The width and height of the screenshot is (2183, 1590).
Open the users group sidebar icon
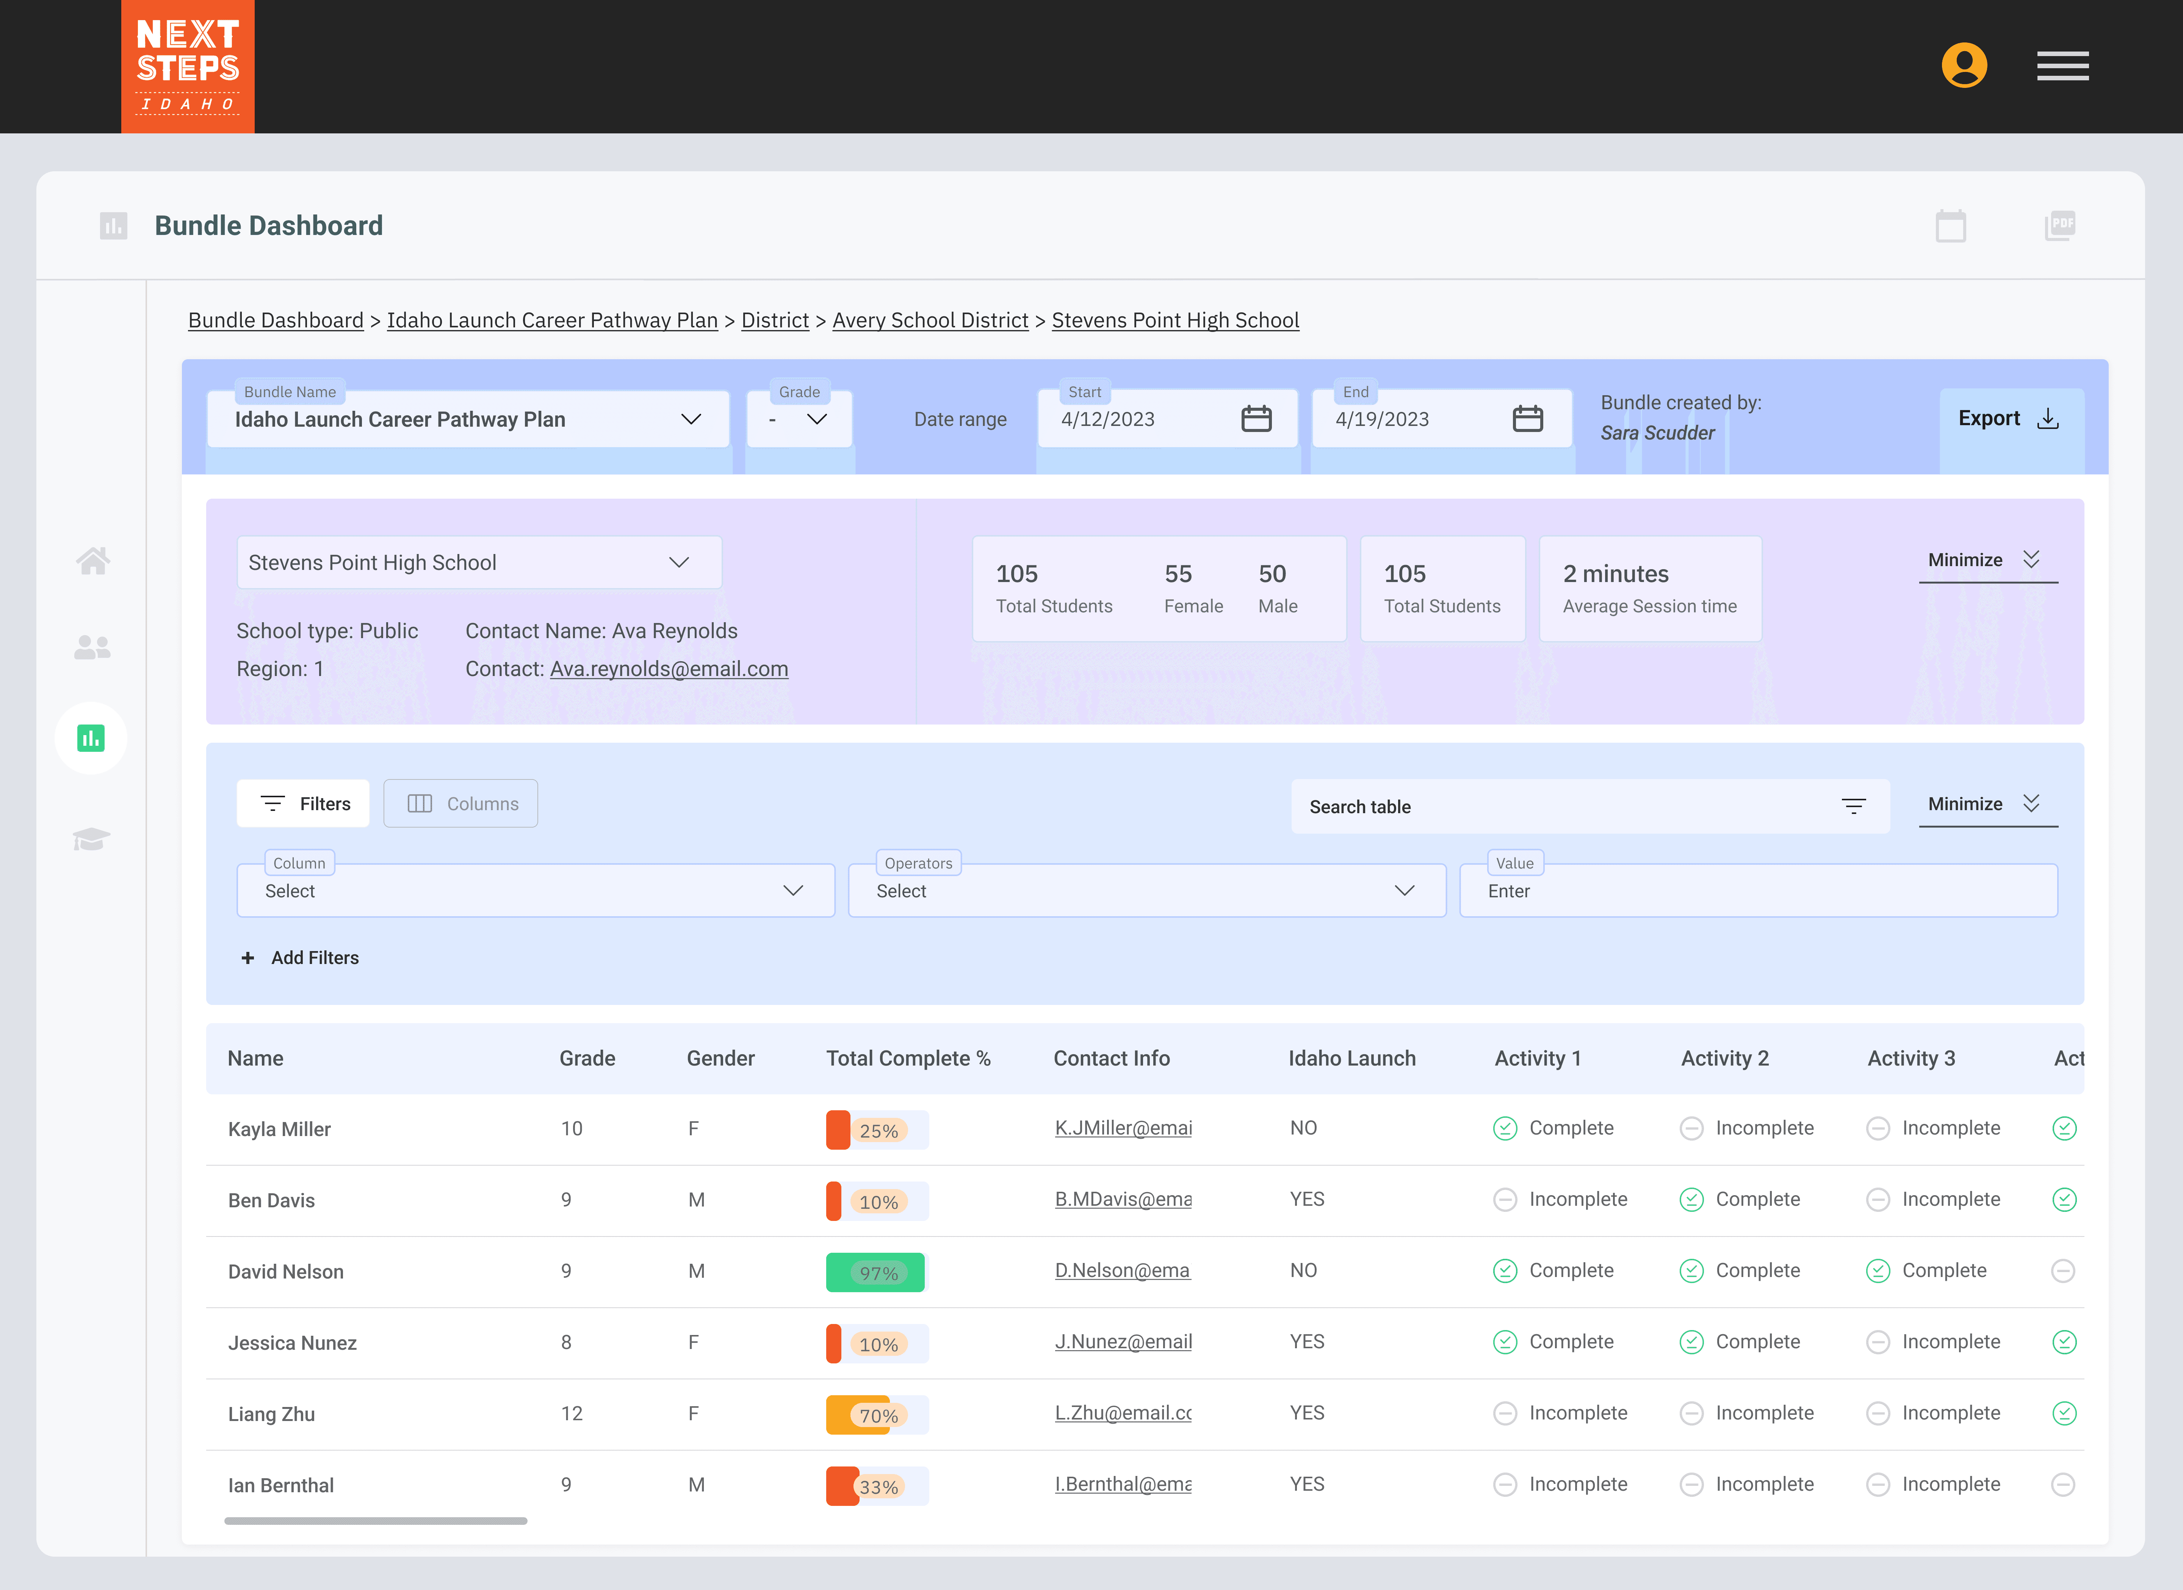(92, 648)
